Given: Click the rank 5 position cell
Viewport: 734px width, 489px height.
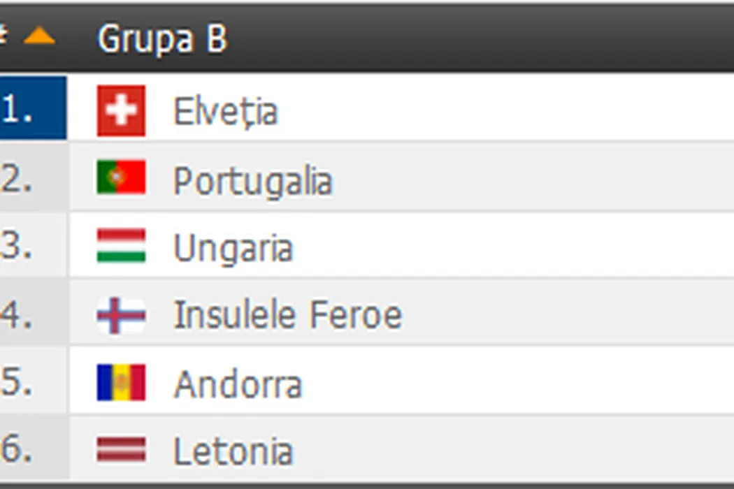Looking at the screenshot, I should (31, 382).
